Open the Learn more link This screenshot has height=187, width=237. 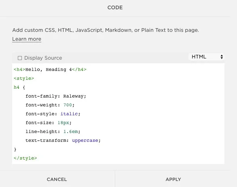(27, 39)
